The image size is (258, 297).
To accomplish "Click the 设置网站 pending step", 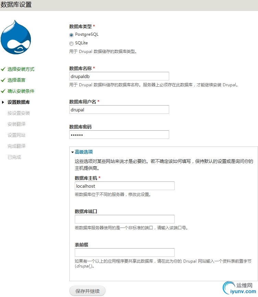I will coord(16,135).
